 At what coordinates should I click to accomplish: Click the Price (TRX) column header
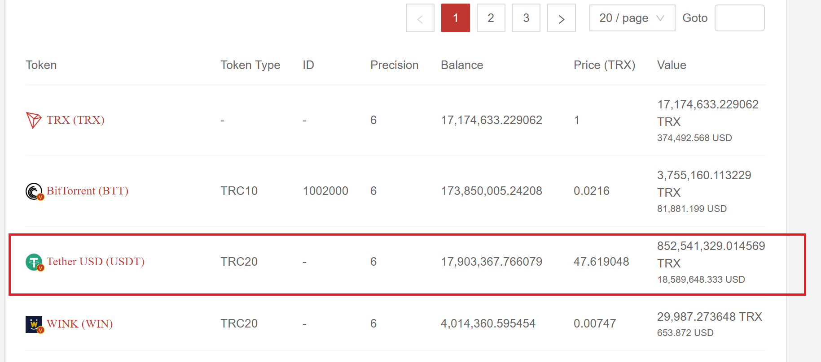tap(604, 65)
